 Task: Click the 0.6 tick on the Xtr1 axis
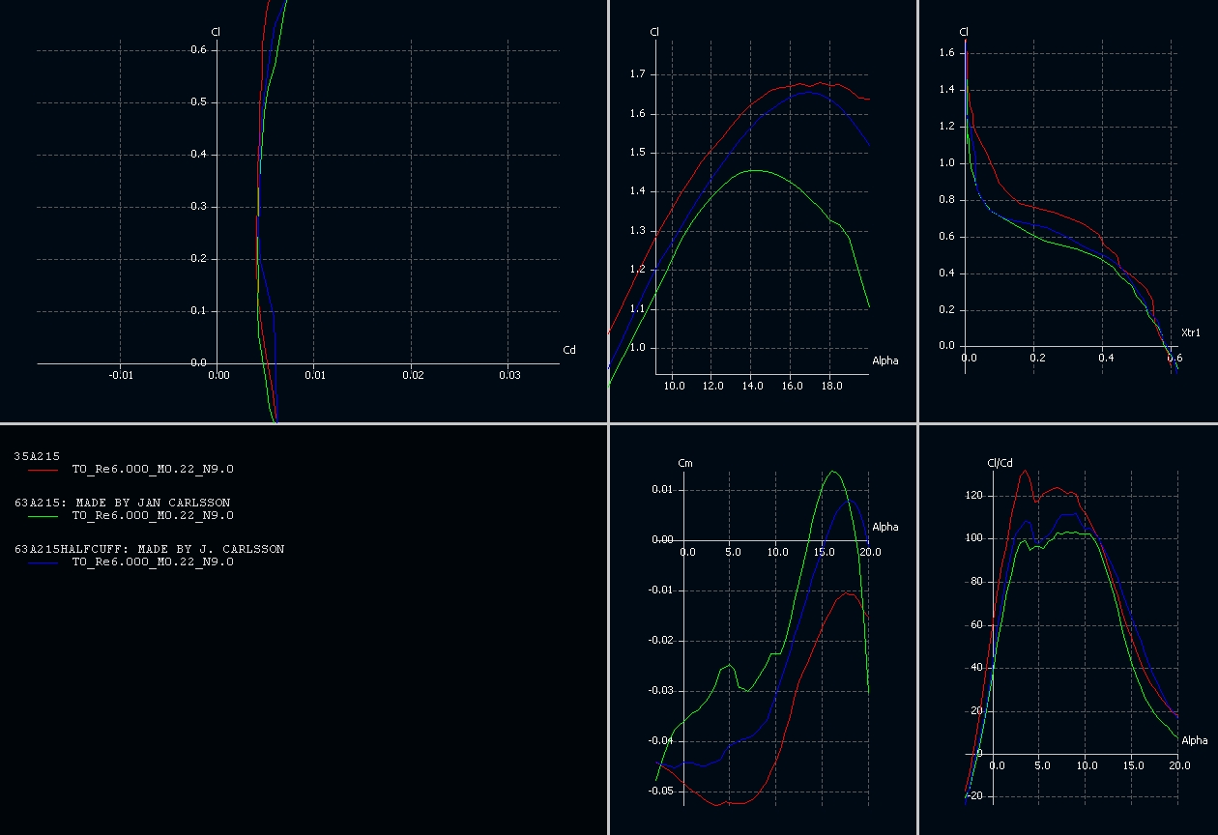coord(1174,358)
